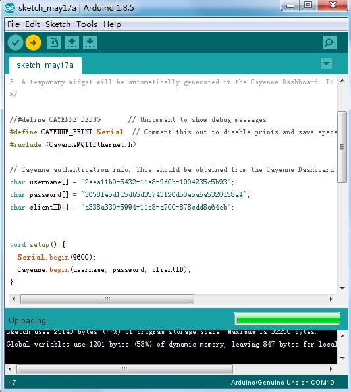Click the 'char password[]' line
This screenshot has height=392, width=351.
[130, 194]
